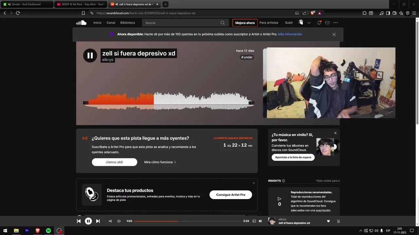
Task: Open the Insights info circle icon
Action: pyautogui.click(x=283, y=181)
